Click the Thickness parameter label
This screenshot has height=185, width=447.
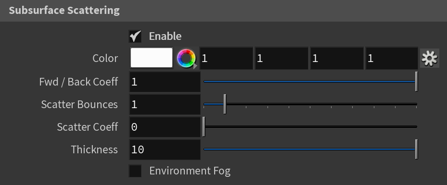[x=94, y=149]
